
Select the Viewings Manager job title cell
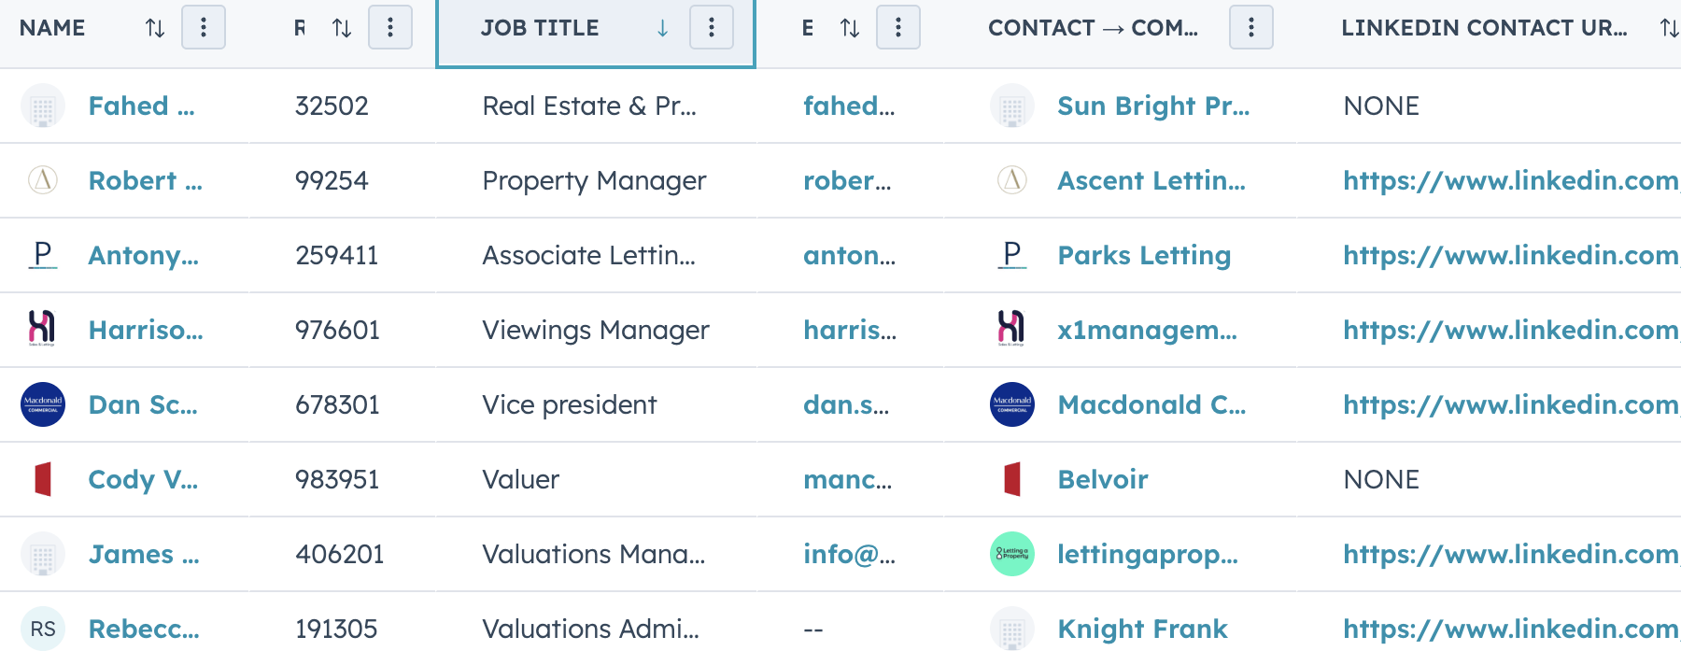(x=596, y=330)
